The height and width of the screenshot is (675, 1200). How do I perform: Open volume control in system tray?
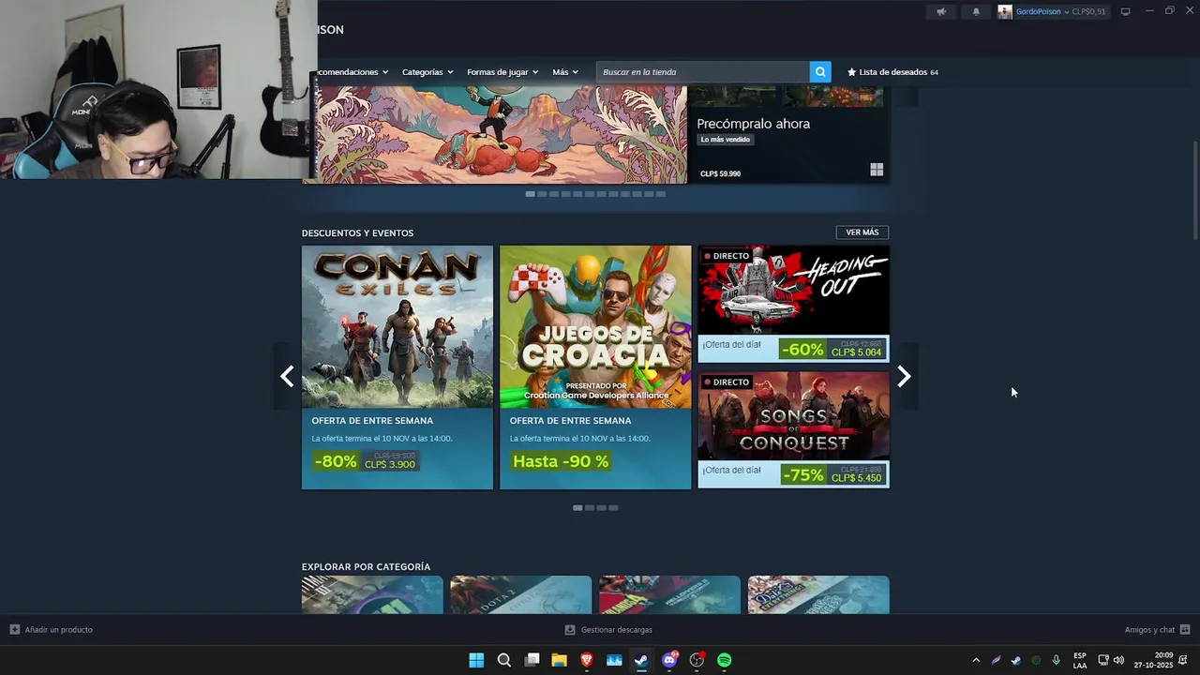click(x=1118, y=660)
